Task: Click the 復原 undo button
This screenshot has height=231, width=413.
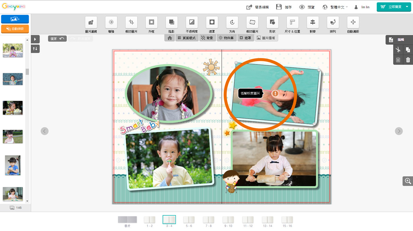Action: tap(57, 39)
